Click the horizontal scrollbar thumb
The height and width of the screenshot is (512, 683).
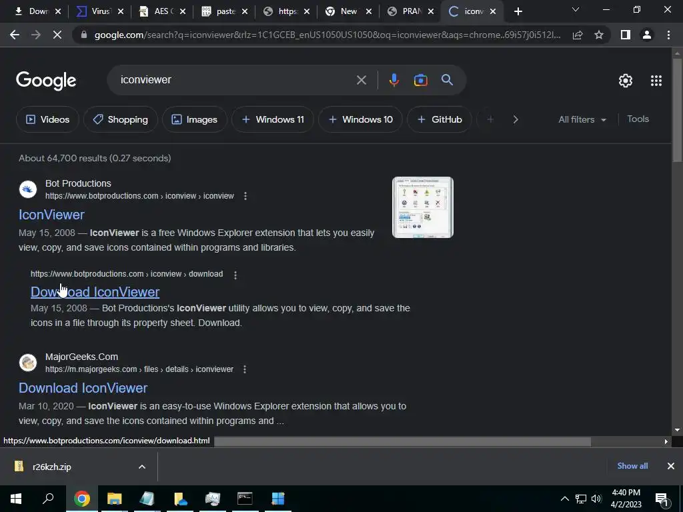(x=402, y=442)
